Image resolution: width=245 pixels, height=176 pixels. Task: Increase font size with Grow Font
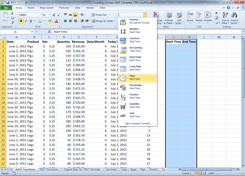[54, 15]
